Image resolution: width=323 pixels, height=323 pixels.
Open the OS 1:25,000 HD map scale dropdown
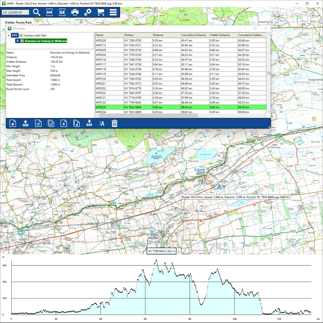point(15,12)
